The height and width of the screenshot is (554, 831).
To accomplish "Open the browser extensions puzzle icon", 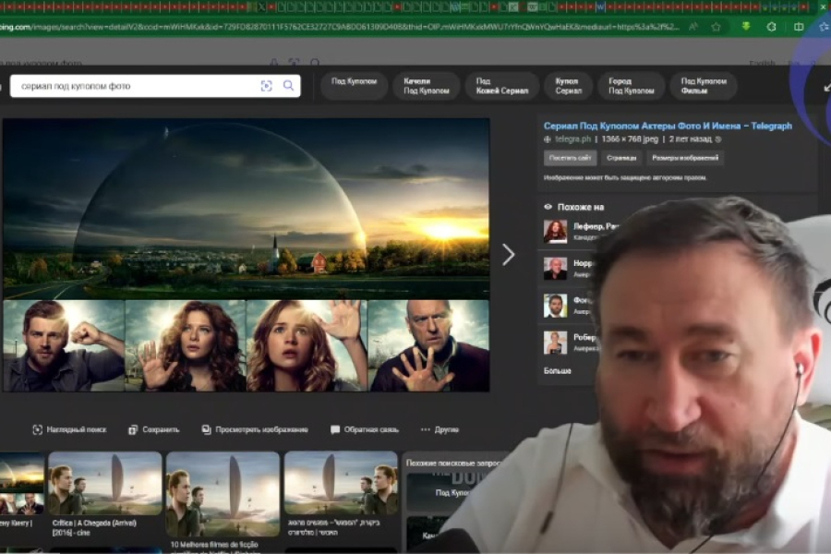I will coord(771,27).
